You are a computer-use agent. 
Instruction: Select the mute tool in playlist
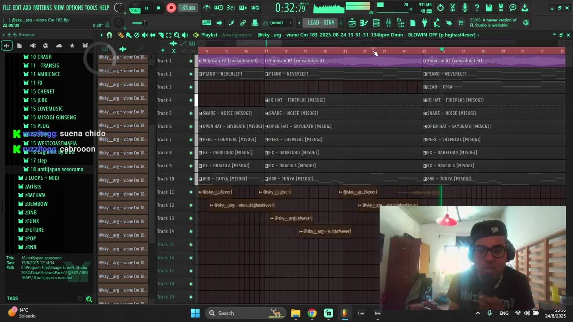click(145, 35)
